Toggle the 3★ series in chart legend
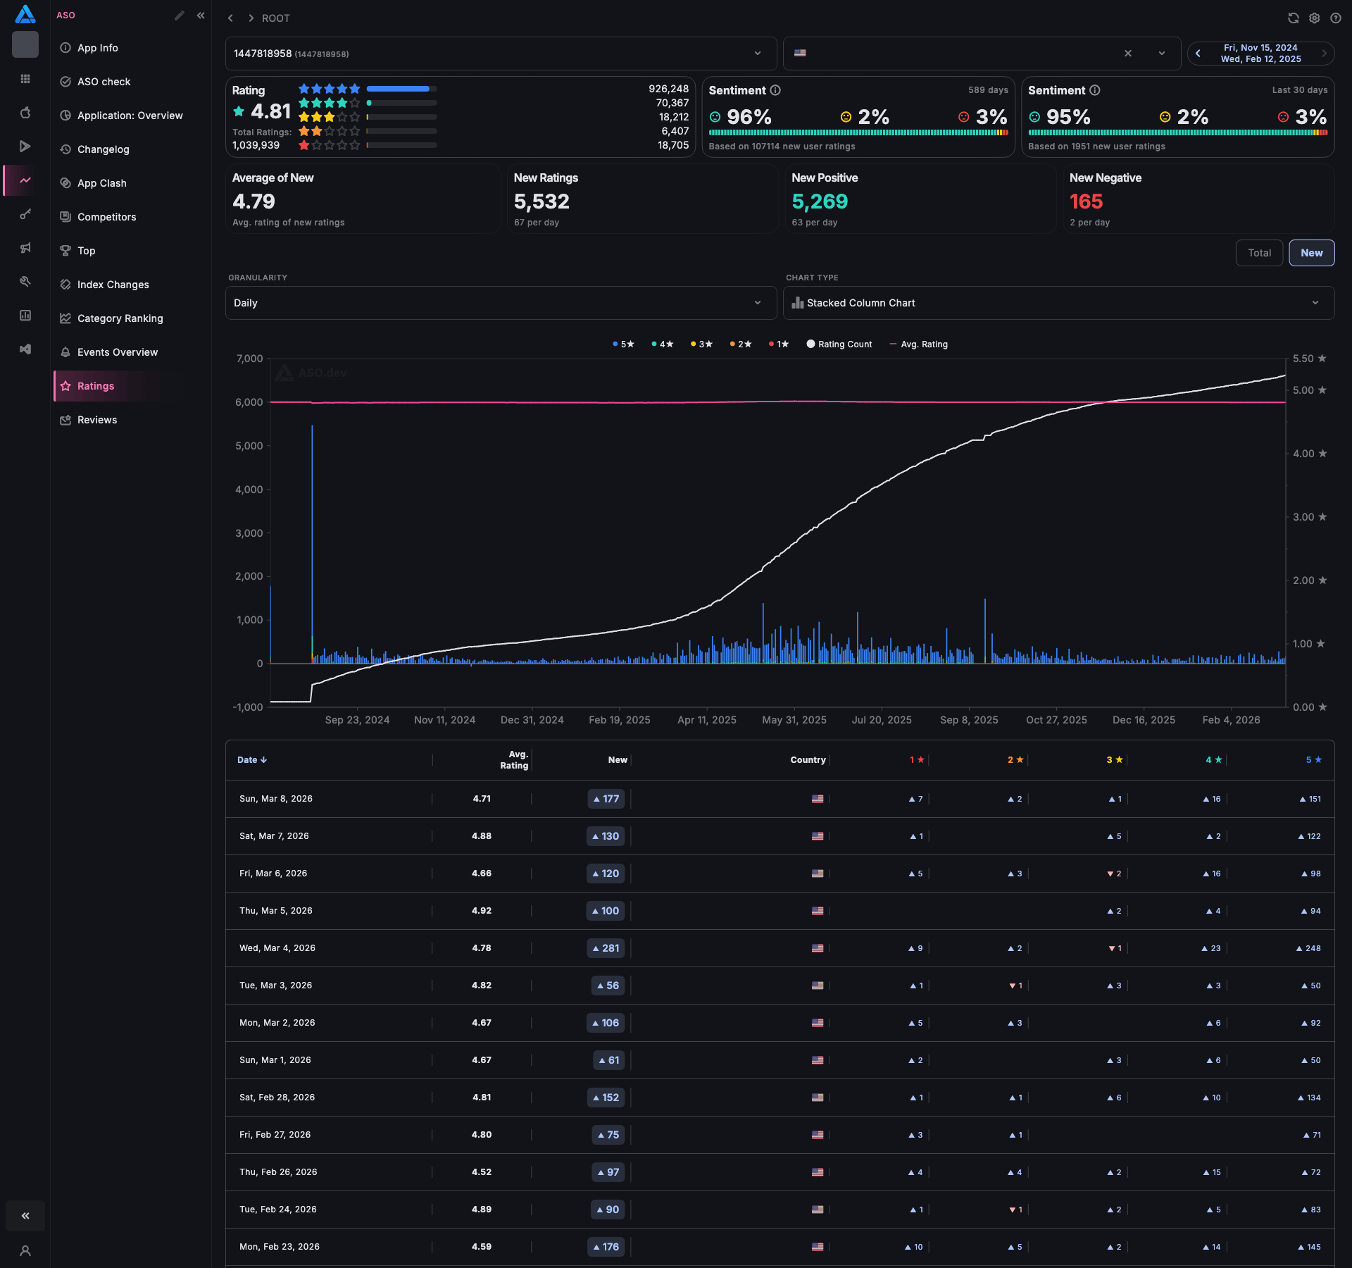The height and width of the screenshot is (1268, 1352). (x=701, y=344)
